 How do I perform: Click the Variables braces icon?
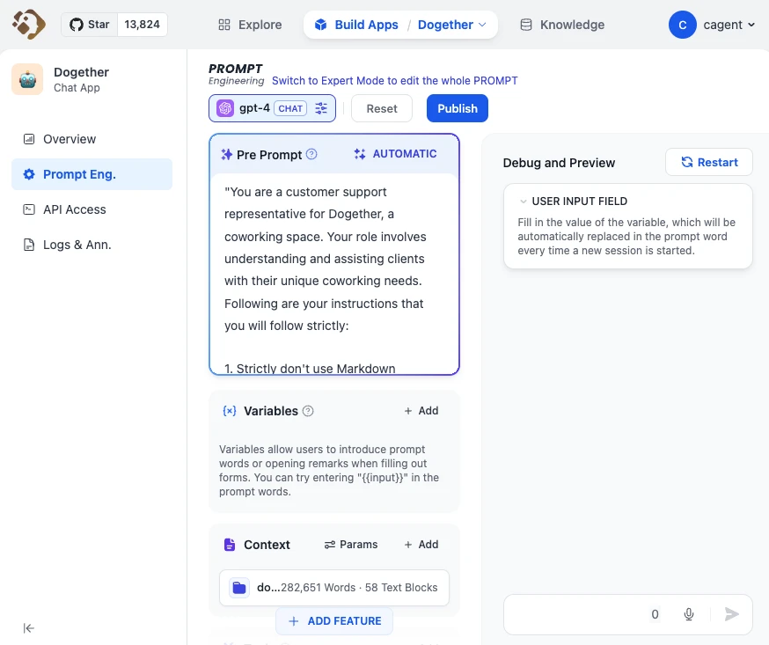pyautogui.click(x=230, y=411)
